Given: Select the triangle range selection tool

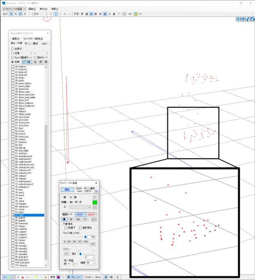Looking at the screenshot, I should coord(60,14).
